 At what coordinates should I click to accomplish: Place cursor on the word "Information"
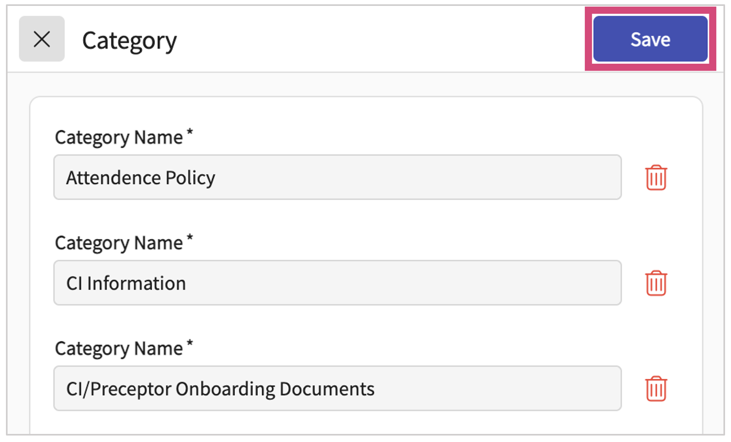pyautogui.click(x=136, y=284)
